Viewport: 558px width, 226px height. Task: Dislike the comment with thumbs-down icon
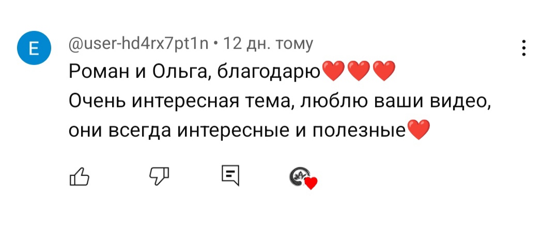(x=160, y=176)
